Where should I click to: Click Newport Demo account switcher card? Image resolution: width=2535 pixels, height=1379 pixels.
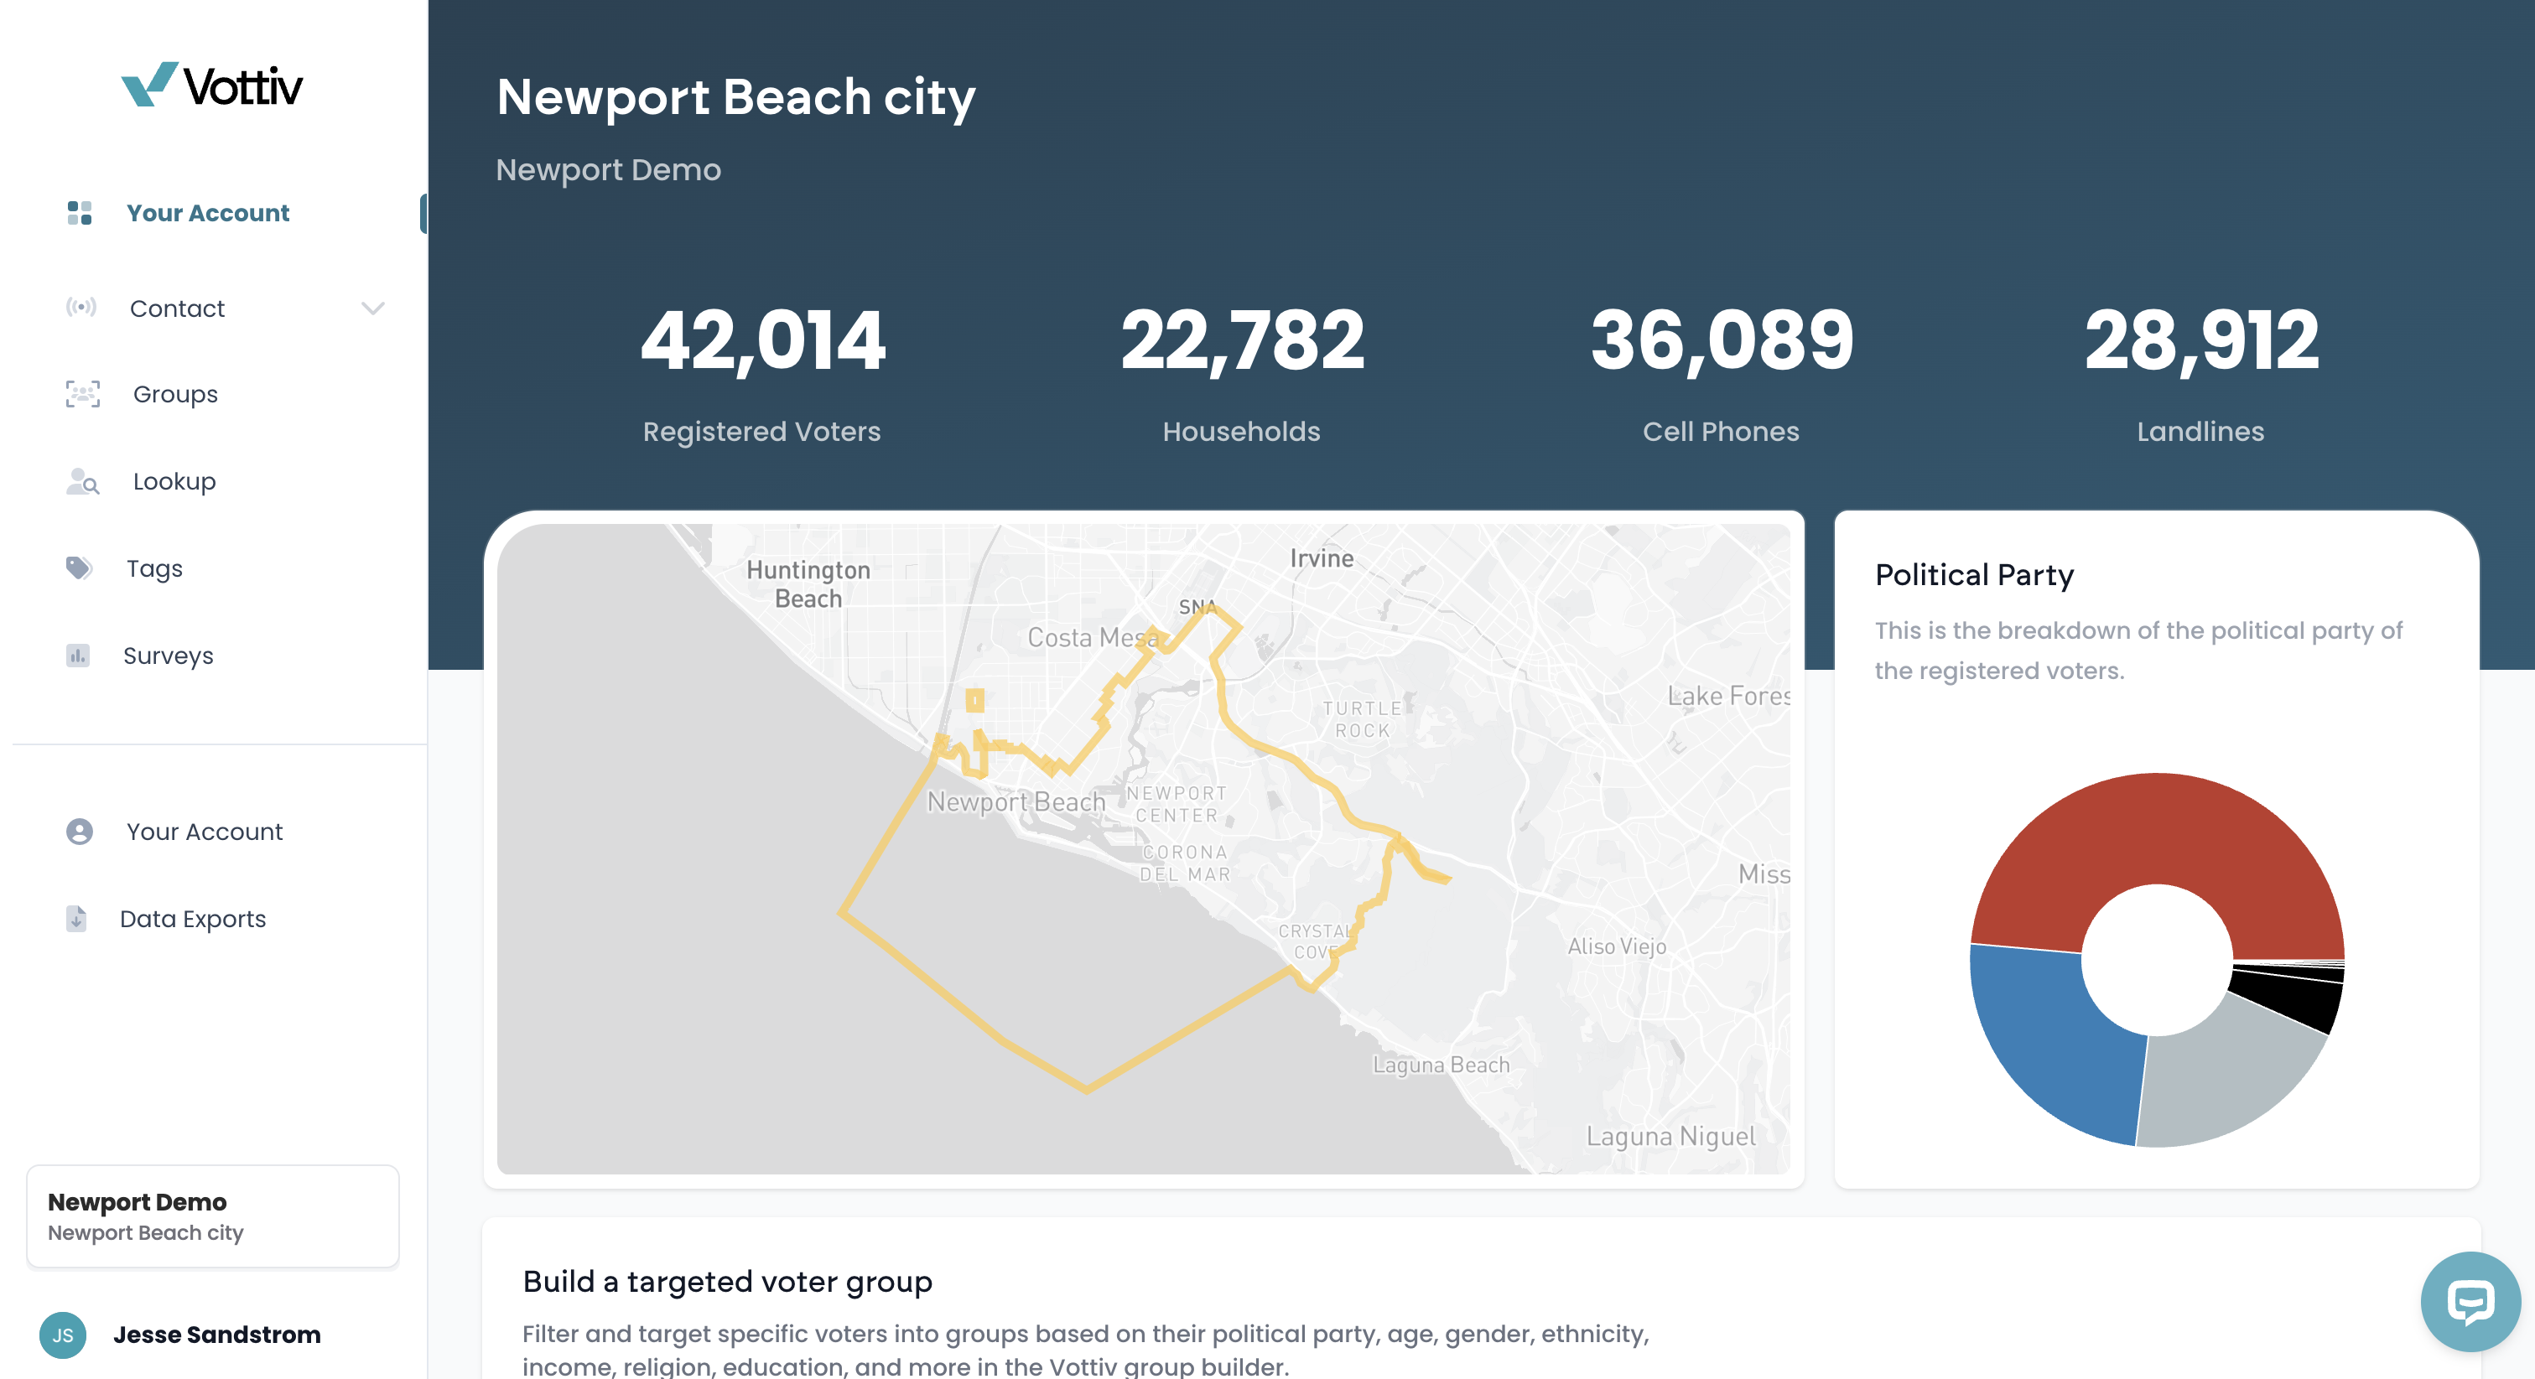[212, 1216]
